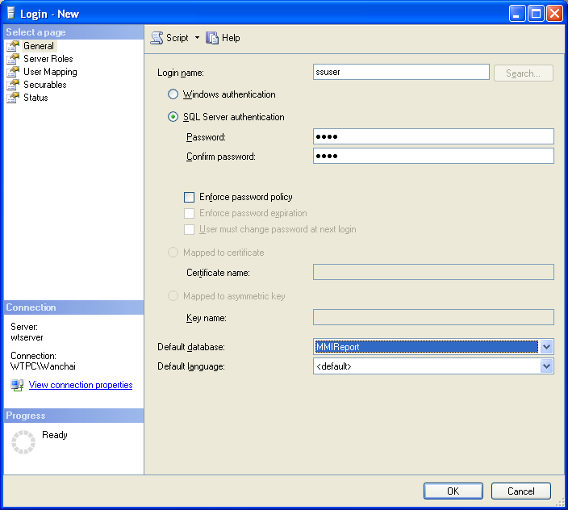Open the Help toolbar icon

click(212, 38)
